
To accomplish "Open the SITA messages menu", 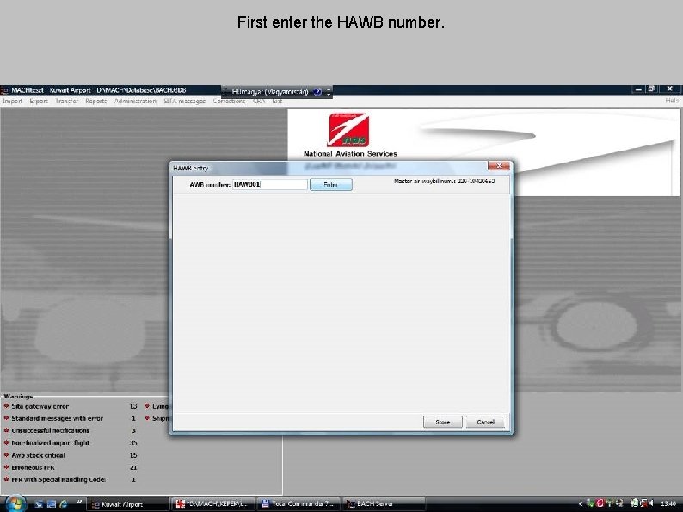I will [184, 101].
